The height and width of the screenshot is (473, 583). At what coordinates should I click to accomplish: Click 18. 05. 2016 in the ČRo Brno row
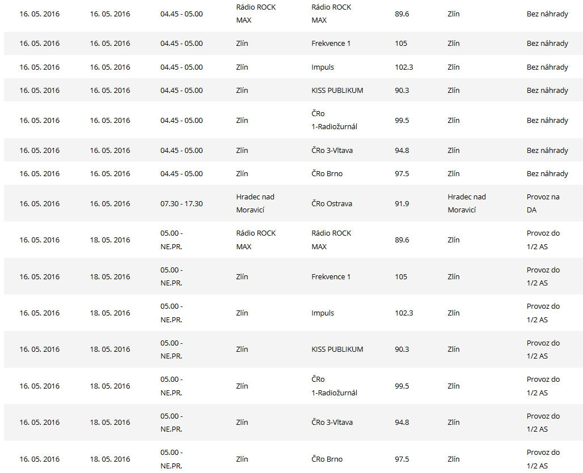tap(110, 459)
